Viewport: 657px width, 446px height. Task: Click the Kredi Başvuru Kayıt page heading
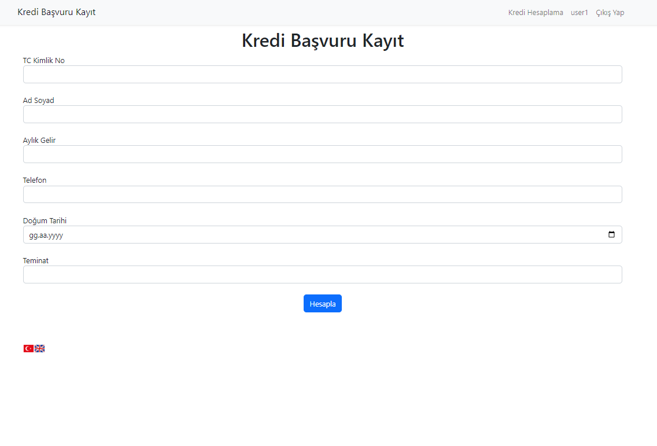click(323, 40)
